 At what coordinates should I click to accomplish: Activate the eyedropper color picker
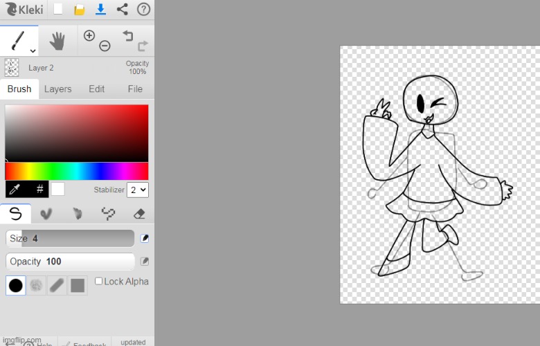pos(15,189)
